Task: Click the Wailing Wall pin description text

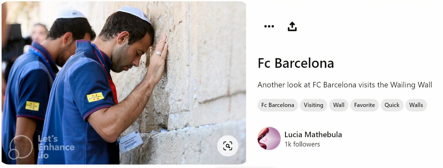Action: tap(344, 85)
